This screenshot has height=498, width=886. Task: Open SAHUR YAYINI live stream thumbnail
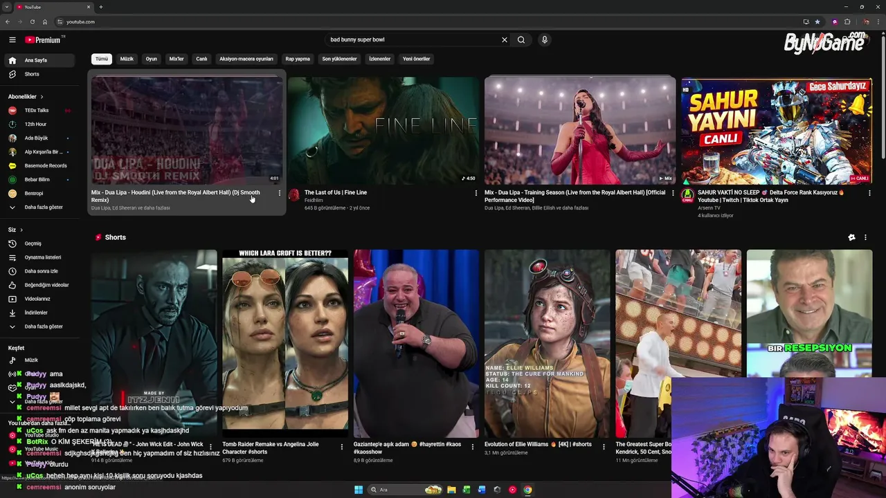pyautogui.click(x=777, y=130)
